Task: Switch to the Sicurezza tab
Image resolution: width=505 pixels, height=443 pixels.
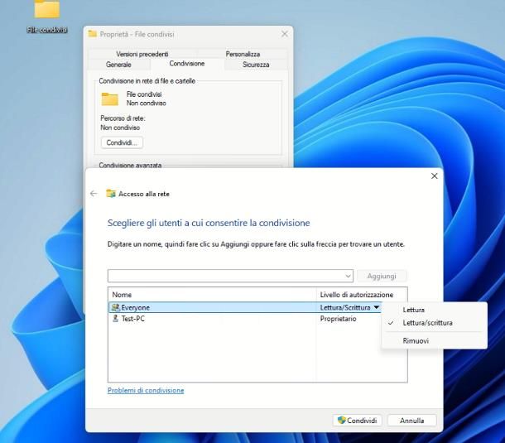Action: coord(256,65)
